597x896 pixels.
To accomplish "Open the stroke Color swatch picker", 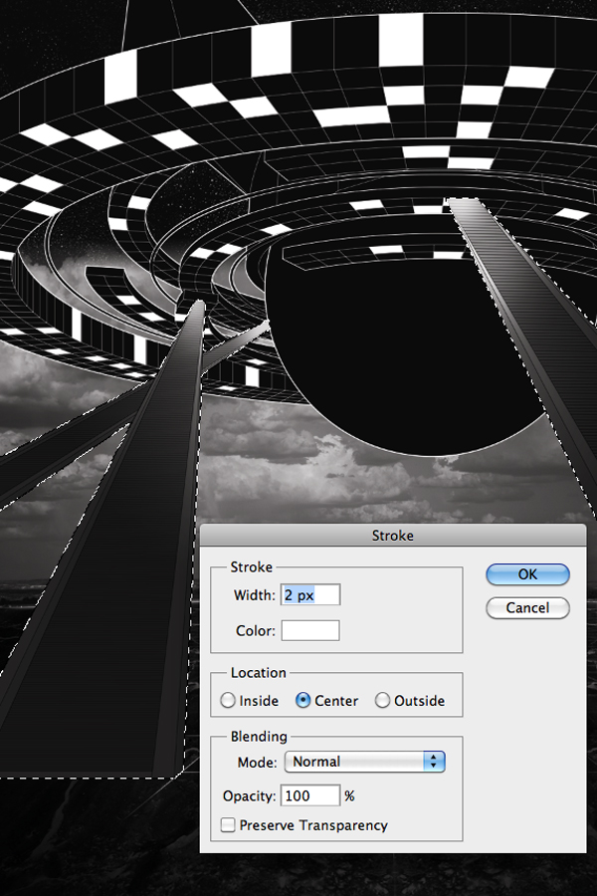I will [310, 630].
